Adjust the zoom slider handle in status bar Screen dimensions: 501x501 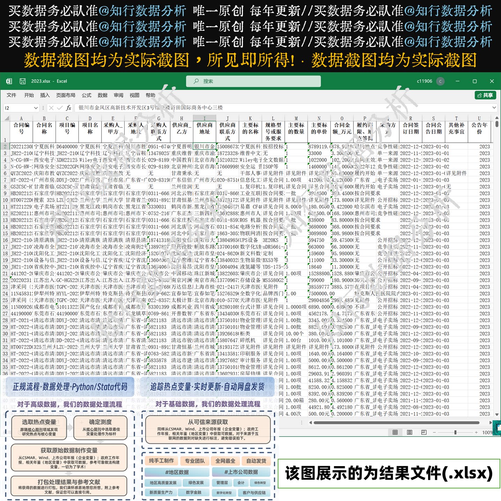point(455,432)
